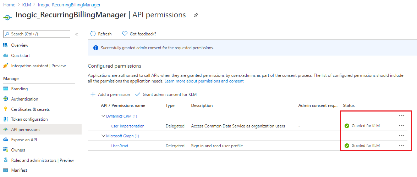Click the Quickstart cloud icon
The height and width of the screenshot is (177, 417).
(x=6, y=56)
